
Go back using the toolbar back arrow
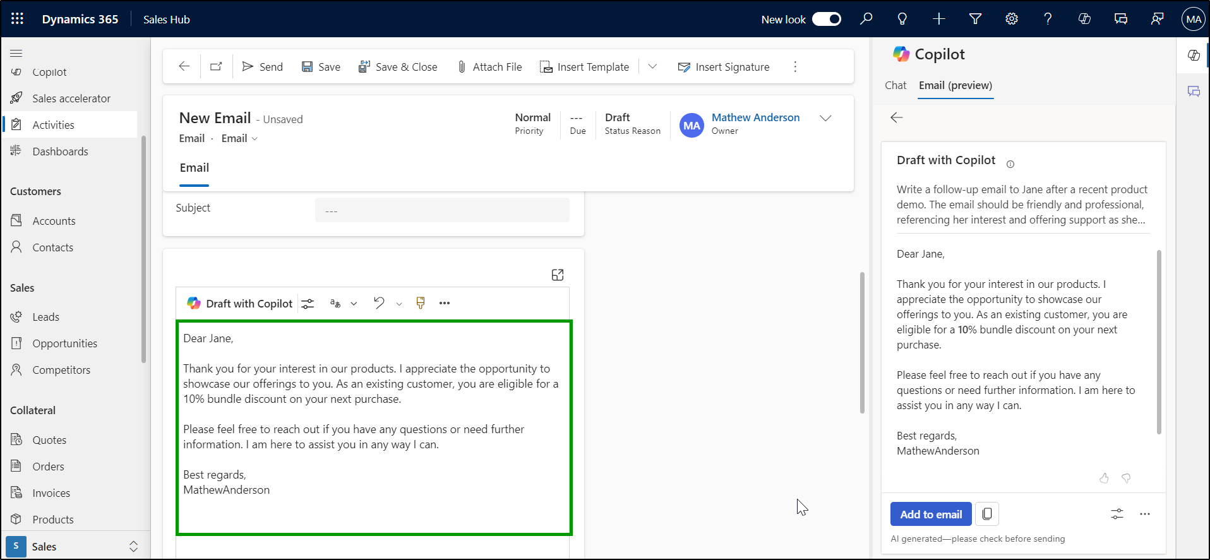(184, 66)
